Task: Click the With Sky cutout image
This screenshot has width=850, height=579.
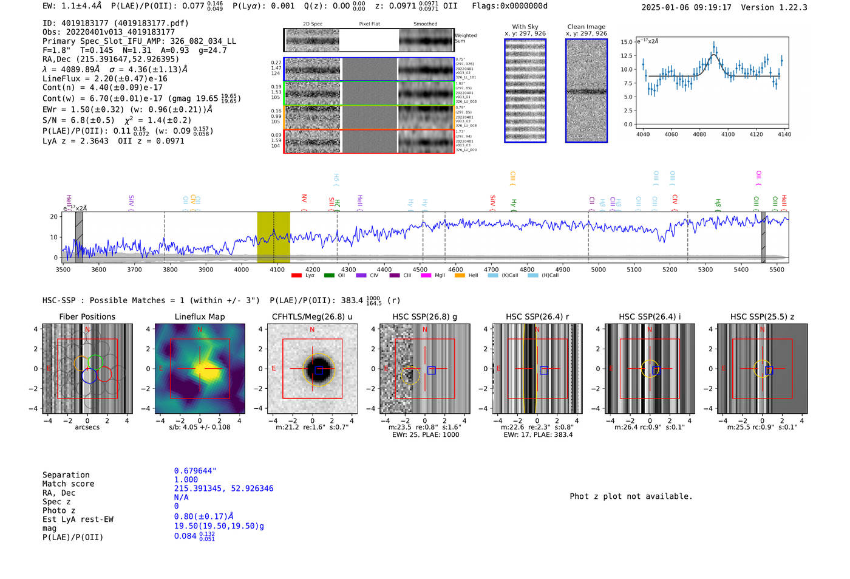Action: coord(525,91)
